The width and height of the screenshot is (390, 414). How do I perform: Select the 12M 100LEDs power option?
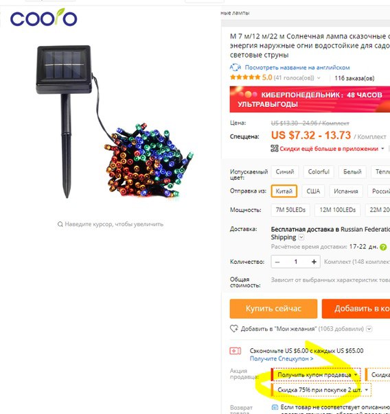337,210
